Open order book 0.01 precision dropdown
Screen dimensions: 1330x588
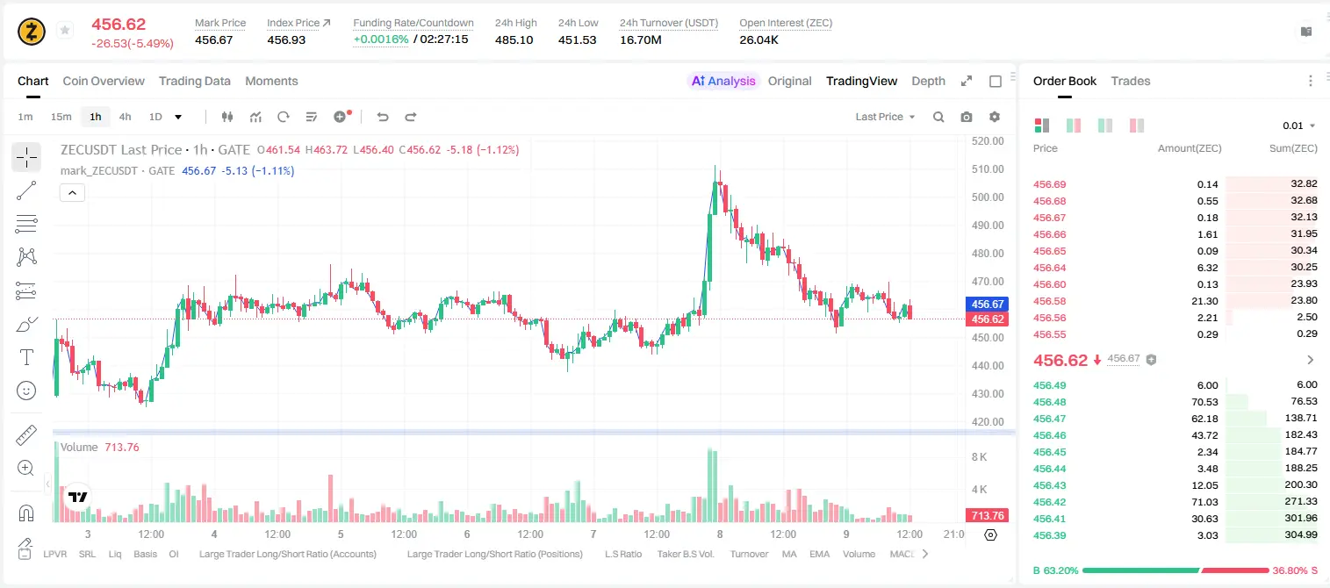[1299, 125]
